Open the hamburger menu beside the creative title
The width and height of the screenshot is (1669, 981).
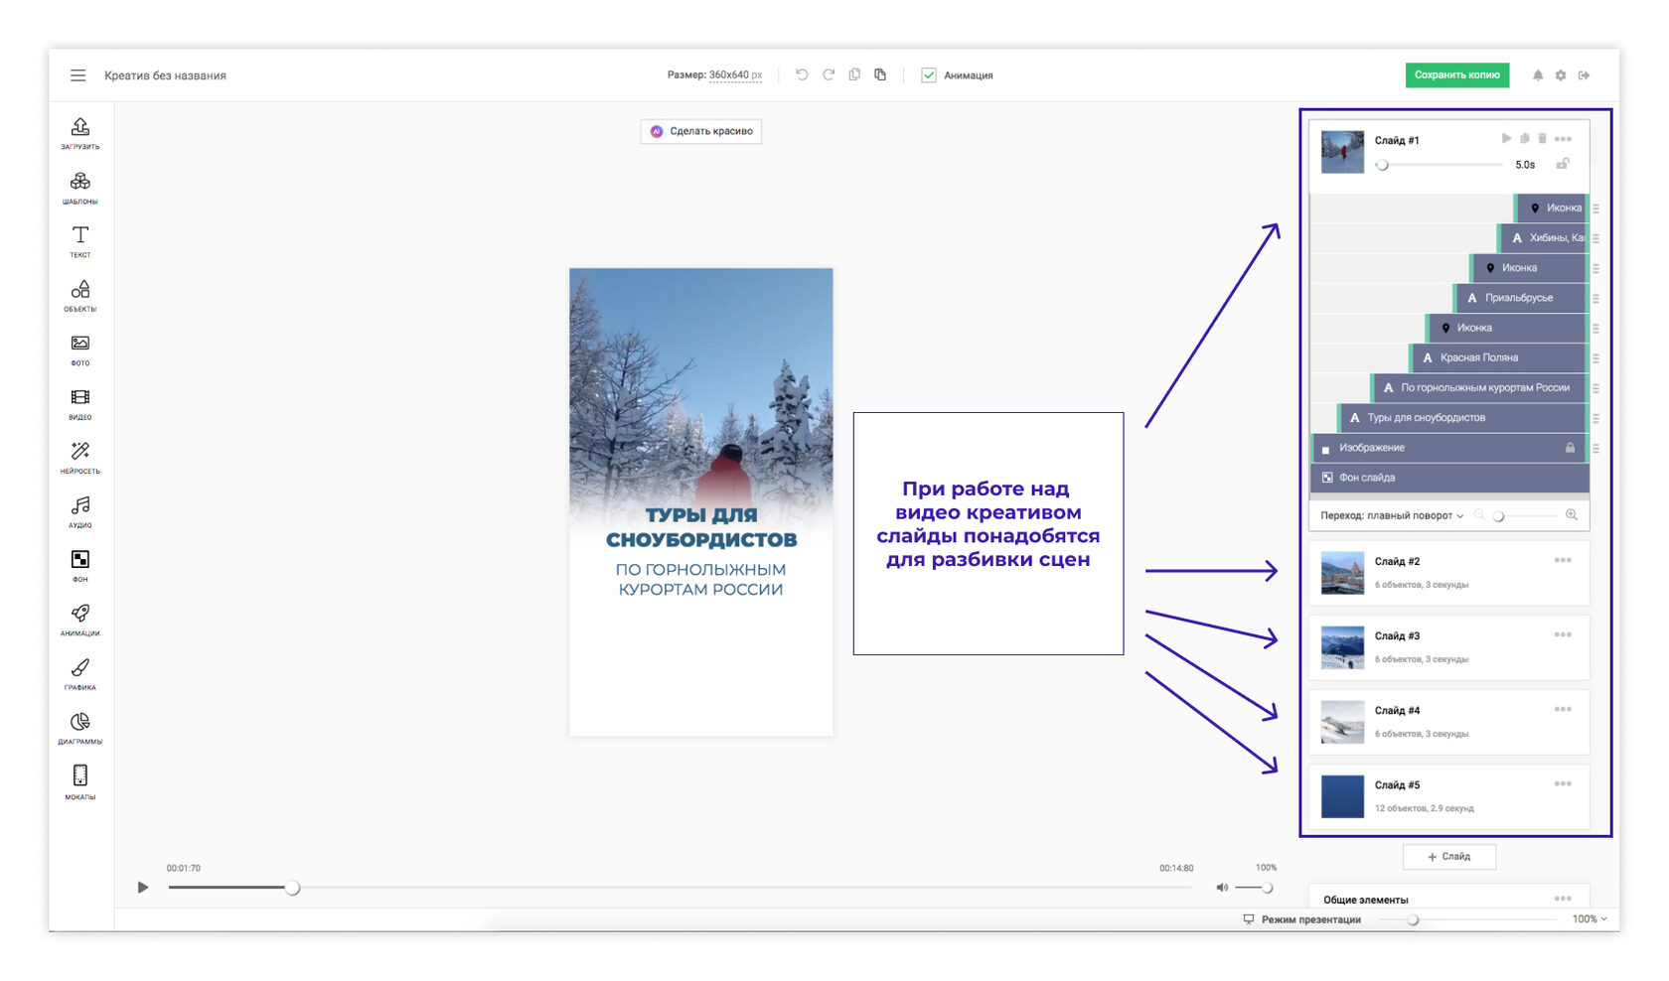[x=77, y=75]
